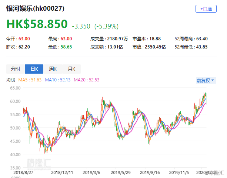This screenshot has height=178, width=227.
Task: Click the 50.00 y-axis label
Action: (x=15, y=128)
